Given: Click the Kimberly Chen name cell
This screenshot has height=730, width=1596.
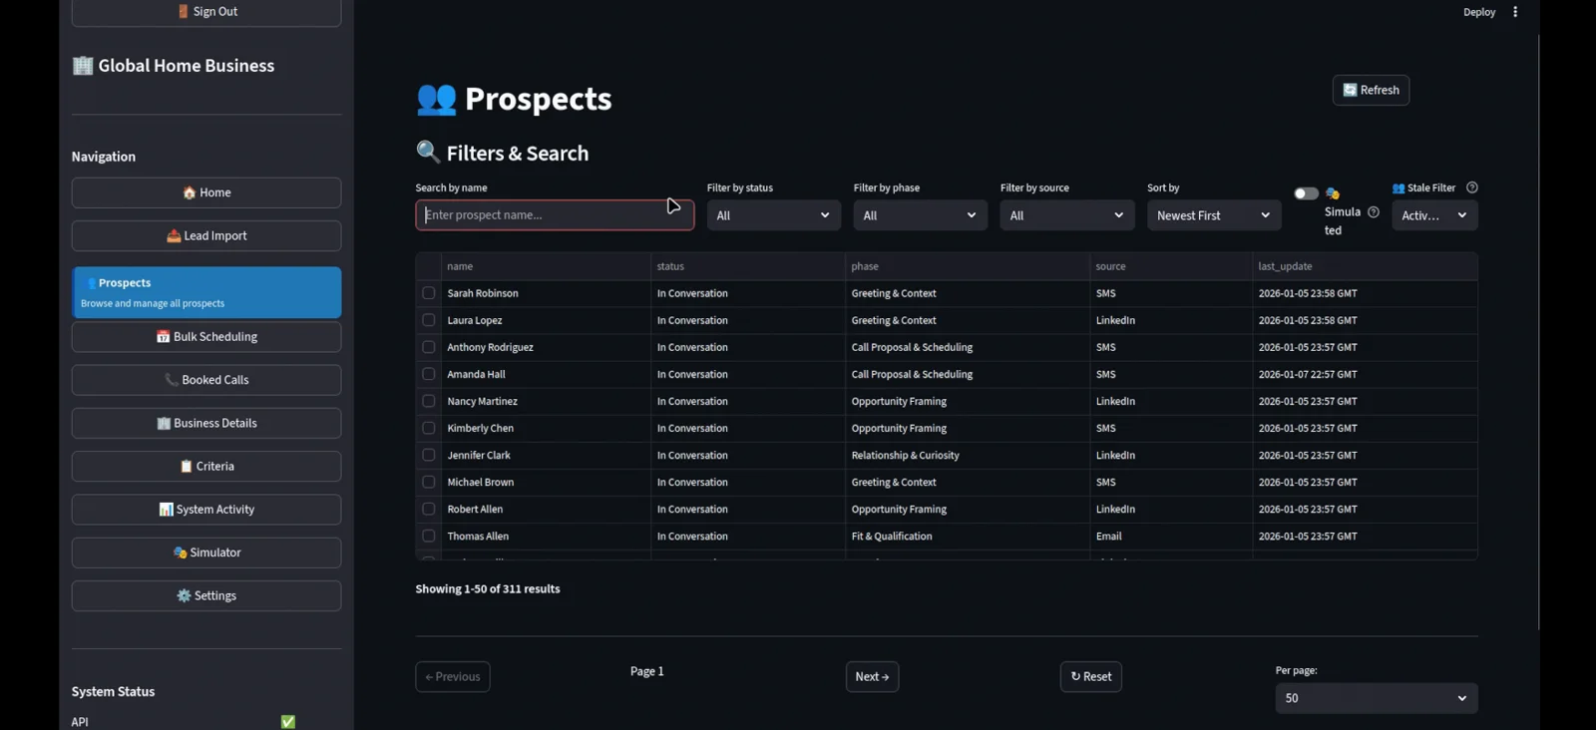Looking at the screenshot, I should click(547, 428).
